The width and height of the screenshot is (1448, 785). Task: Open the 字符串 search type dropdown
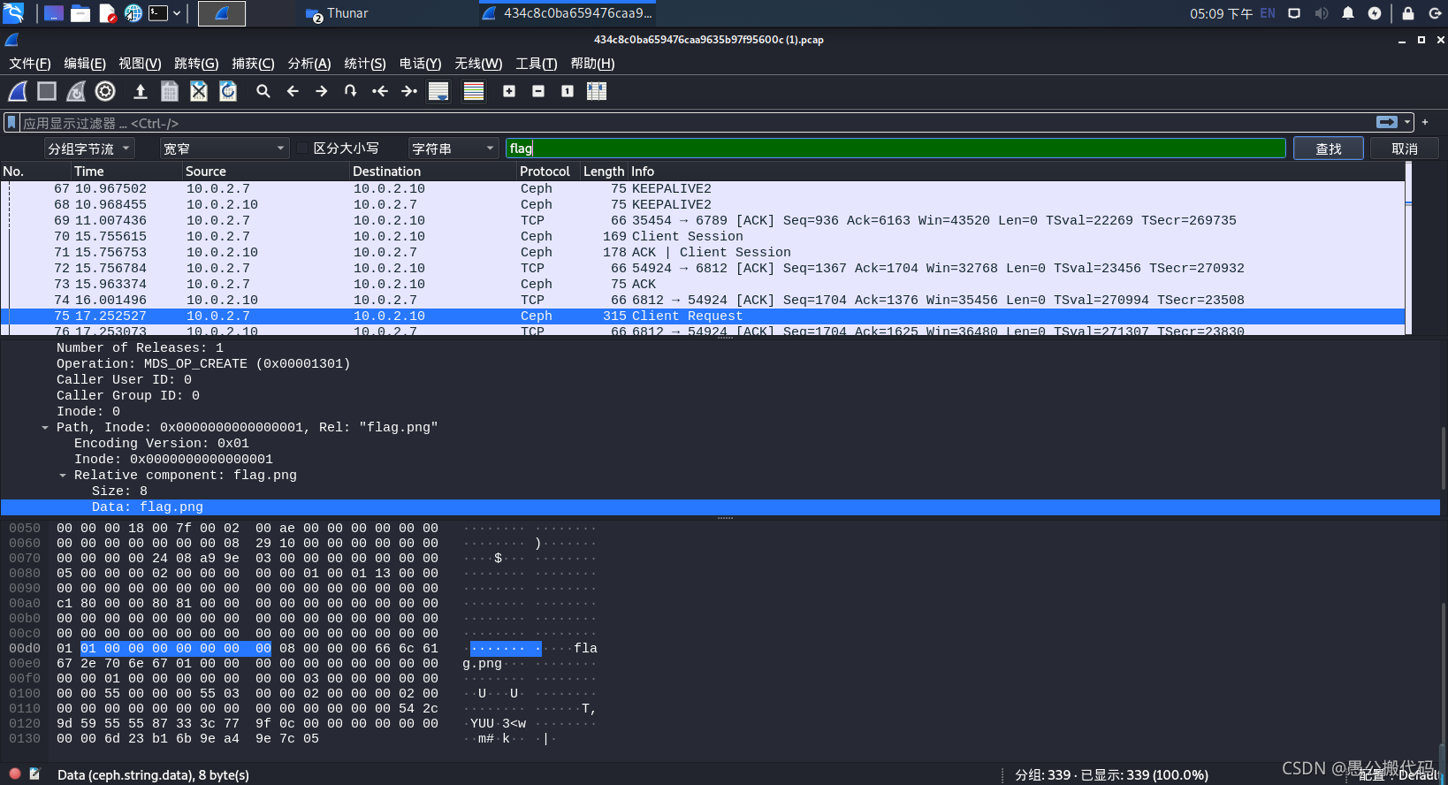[453, 149]
